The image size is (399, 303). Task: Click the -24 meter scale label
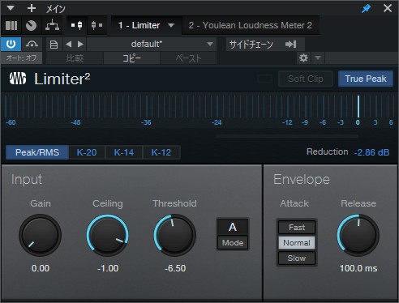[217, 122]
